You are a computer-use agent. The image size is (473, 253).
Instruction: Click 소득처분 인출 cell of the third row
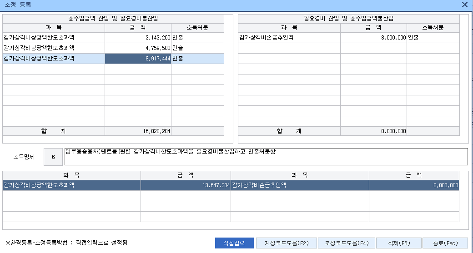point(197,59)
